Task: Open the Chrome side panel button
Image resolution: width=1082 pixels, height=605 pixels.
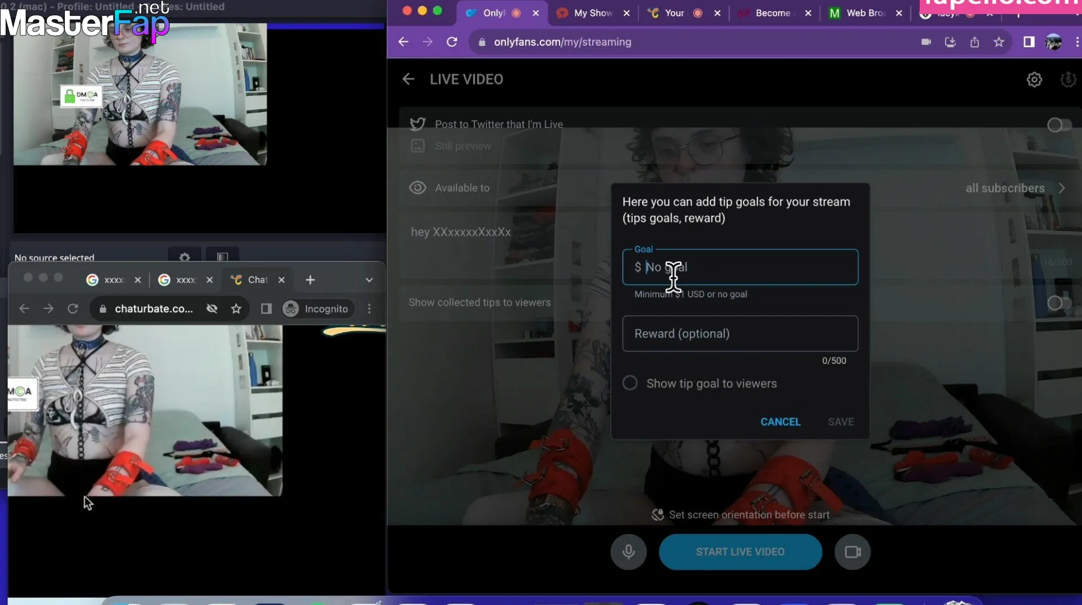Action: tap(1029, 42)
